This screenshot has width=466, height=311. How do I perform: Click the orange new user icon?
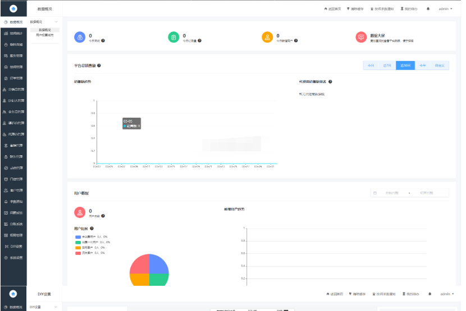(x=268, y=37)
